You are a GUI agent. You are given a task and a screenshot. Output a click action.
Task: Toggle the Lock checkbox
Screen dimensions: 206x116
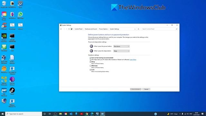90,70
